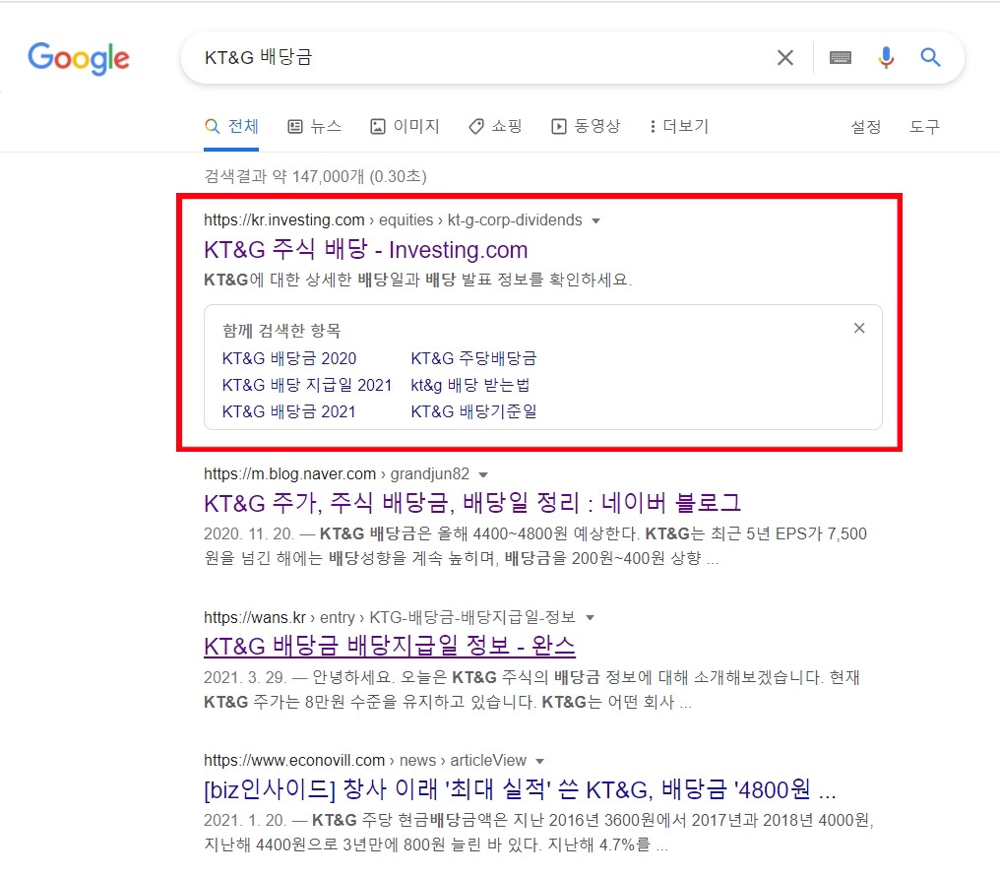Expand dropdown arrow next to kr.investing.com URL
1000x875 pixels.
tap(595, 221)
